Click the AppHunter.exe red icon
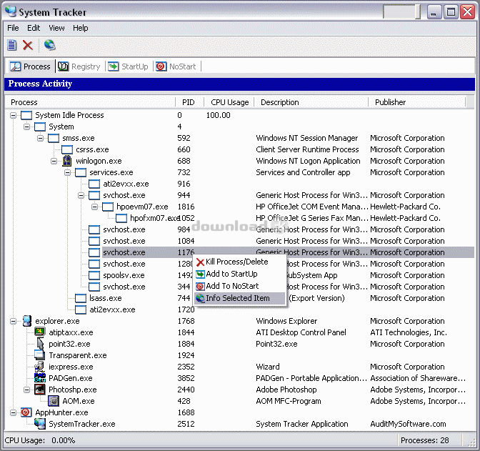The image size is (480, 451). [x=26, y=412]
